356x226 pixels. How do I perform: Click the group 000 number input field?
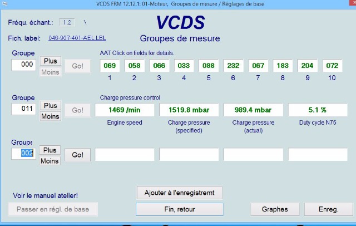tap(23, 65)
